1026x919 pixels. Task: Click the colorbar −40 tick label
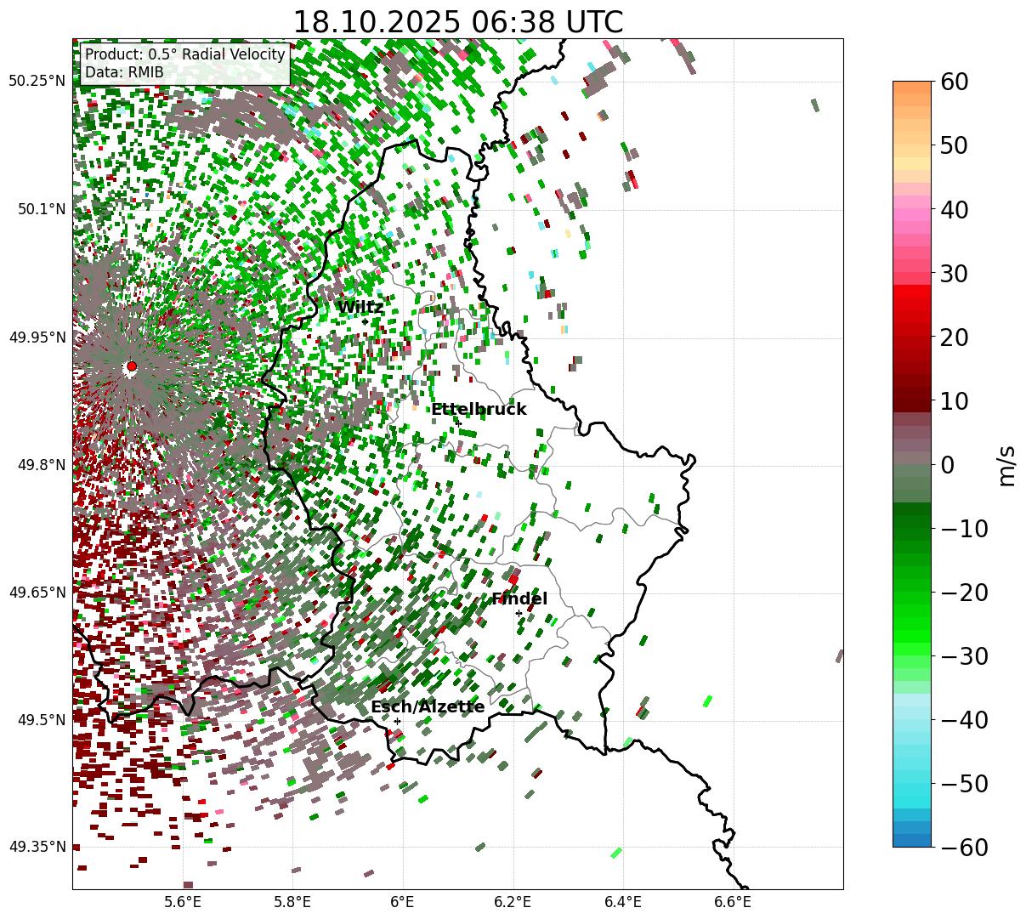(964, 719)
